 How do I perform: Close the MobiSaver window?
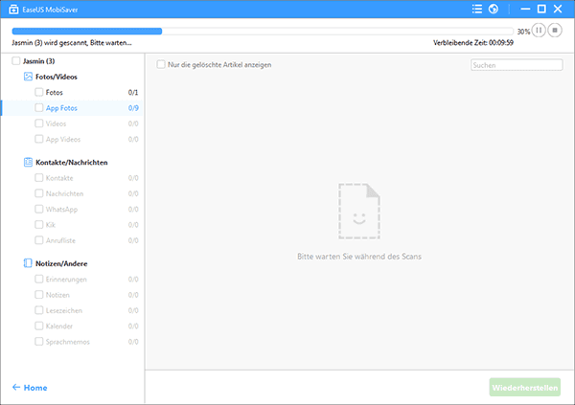tap(558, 9)
